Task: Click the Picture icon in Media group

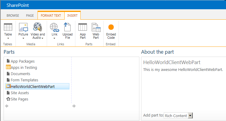Action: (x=23, y=27)
